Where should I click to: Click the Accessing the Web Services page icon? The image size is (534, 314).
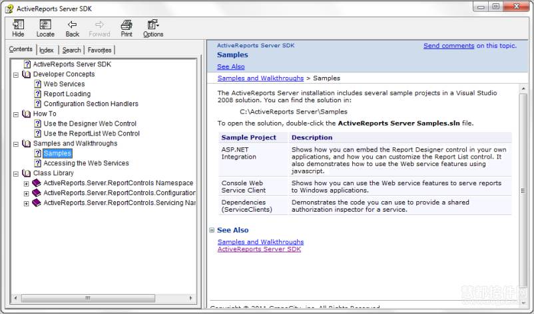pyautogui.click(x=38, y=163)
